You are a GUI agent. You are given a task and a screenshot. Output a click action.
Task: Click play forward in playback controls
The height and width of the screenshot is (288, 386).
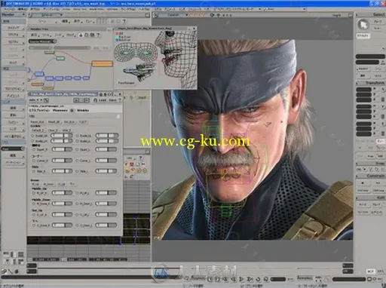241,279
